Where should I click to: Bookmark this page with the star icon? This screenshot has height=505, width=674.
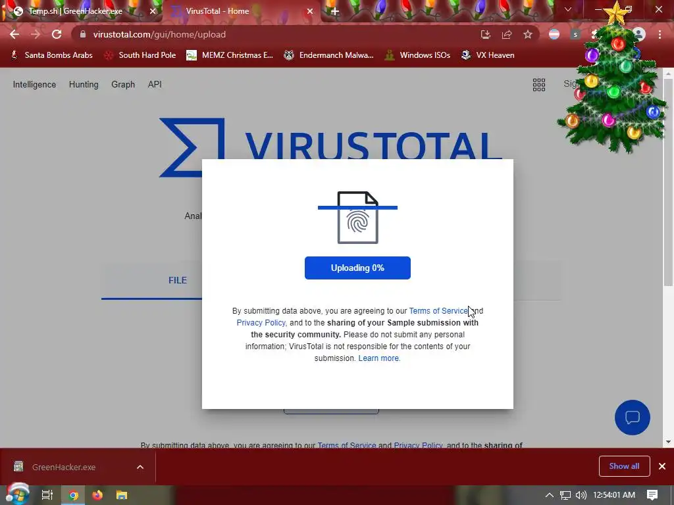pos(528,34)
